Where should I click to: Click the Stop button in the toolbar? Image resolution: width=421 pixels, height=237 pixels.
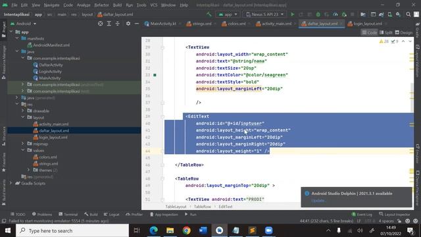point(353,14)
